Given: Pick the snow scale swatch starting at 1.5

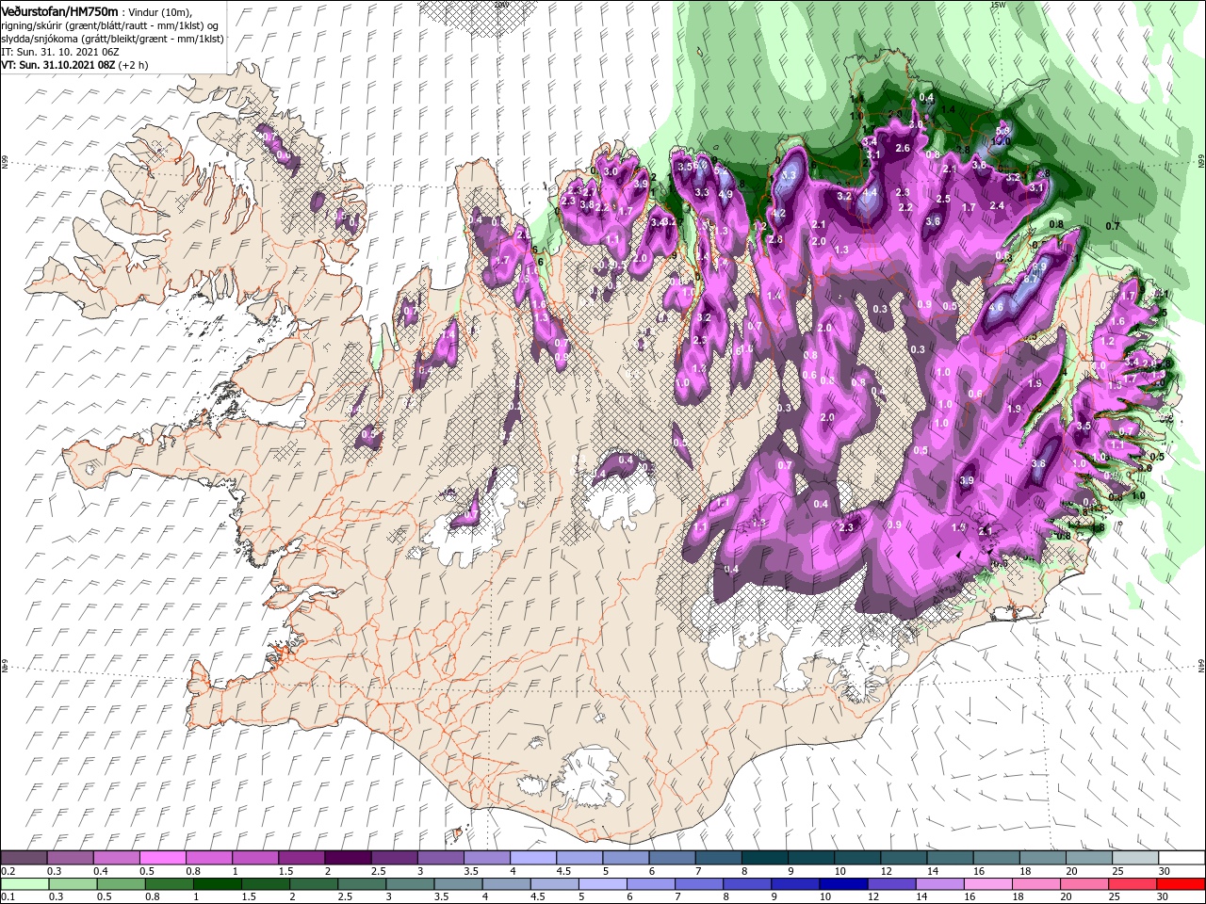Looking at the screenshot, I should click(301, 858).
